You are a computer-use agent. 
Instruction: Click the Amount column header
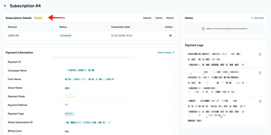pyautogui.click(x=12, y=27)
